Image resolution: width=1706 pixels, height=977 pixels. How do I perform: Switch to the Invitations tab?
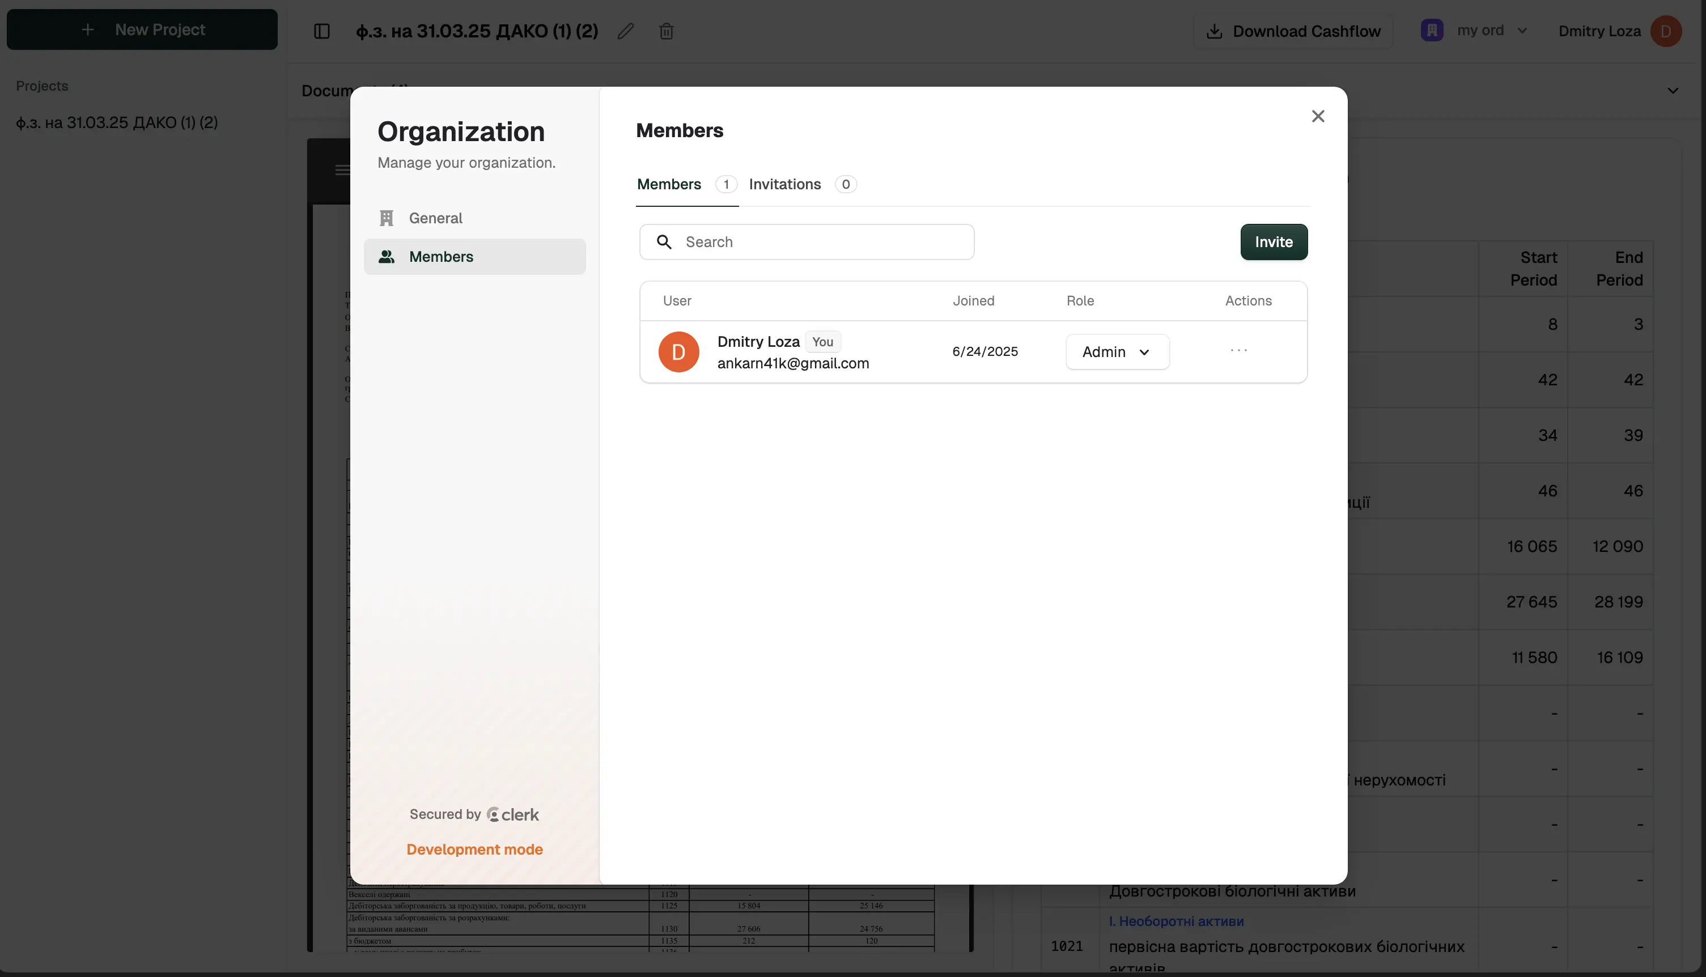(784, 184)
